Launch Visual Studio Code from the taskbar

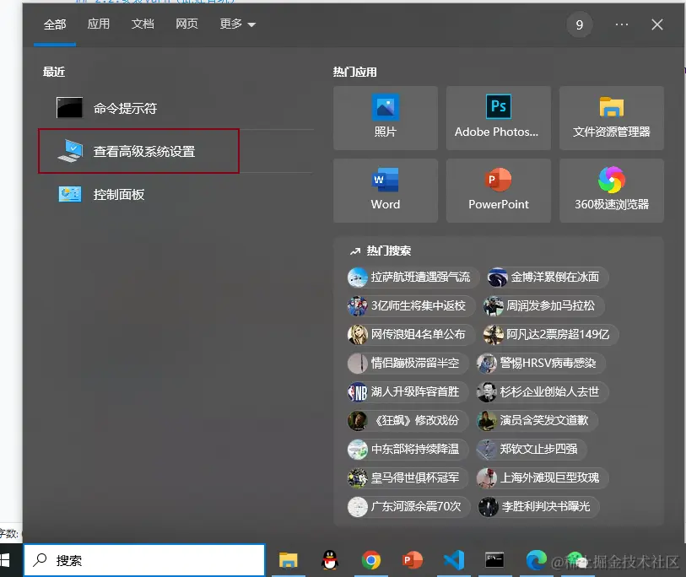click(454, 559)
